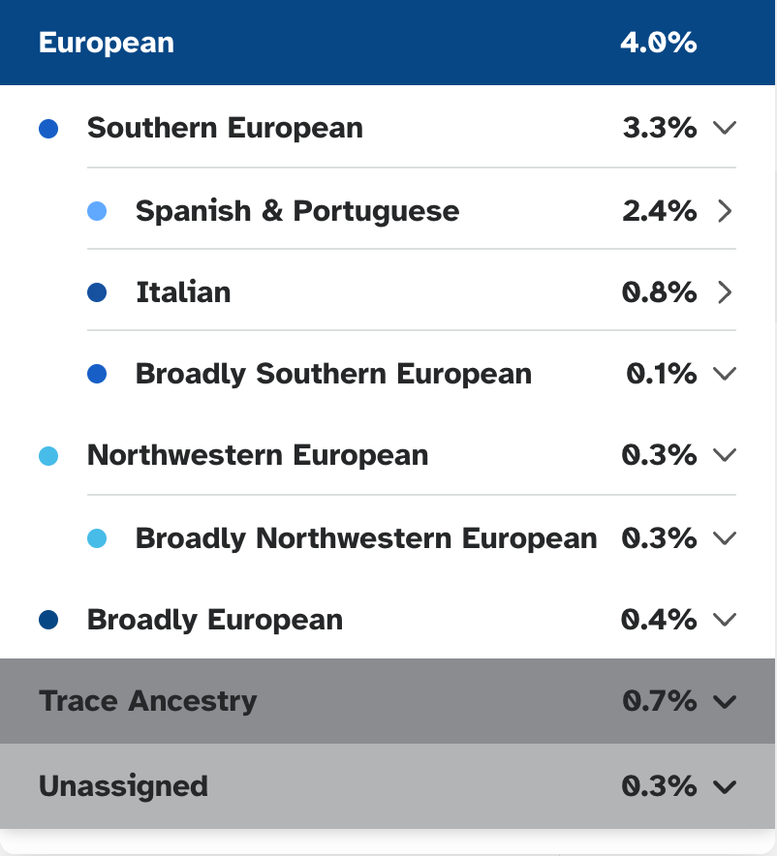Screen dimensions: 777x856
Task: Expand Broadly Northwestern European chevron
Action: coord(725,538)
